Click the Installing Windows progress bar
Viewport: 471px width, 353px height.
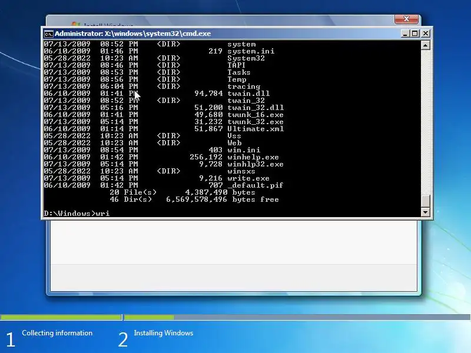tap(297, 317)
